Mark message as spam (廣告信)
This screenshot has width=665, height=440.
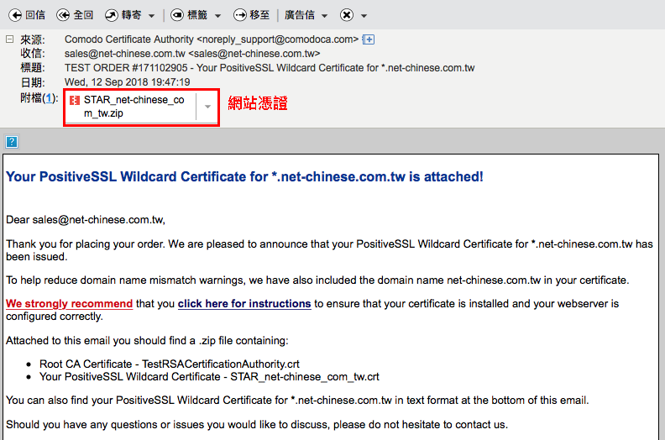point(300,15)
